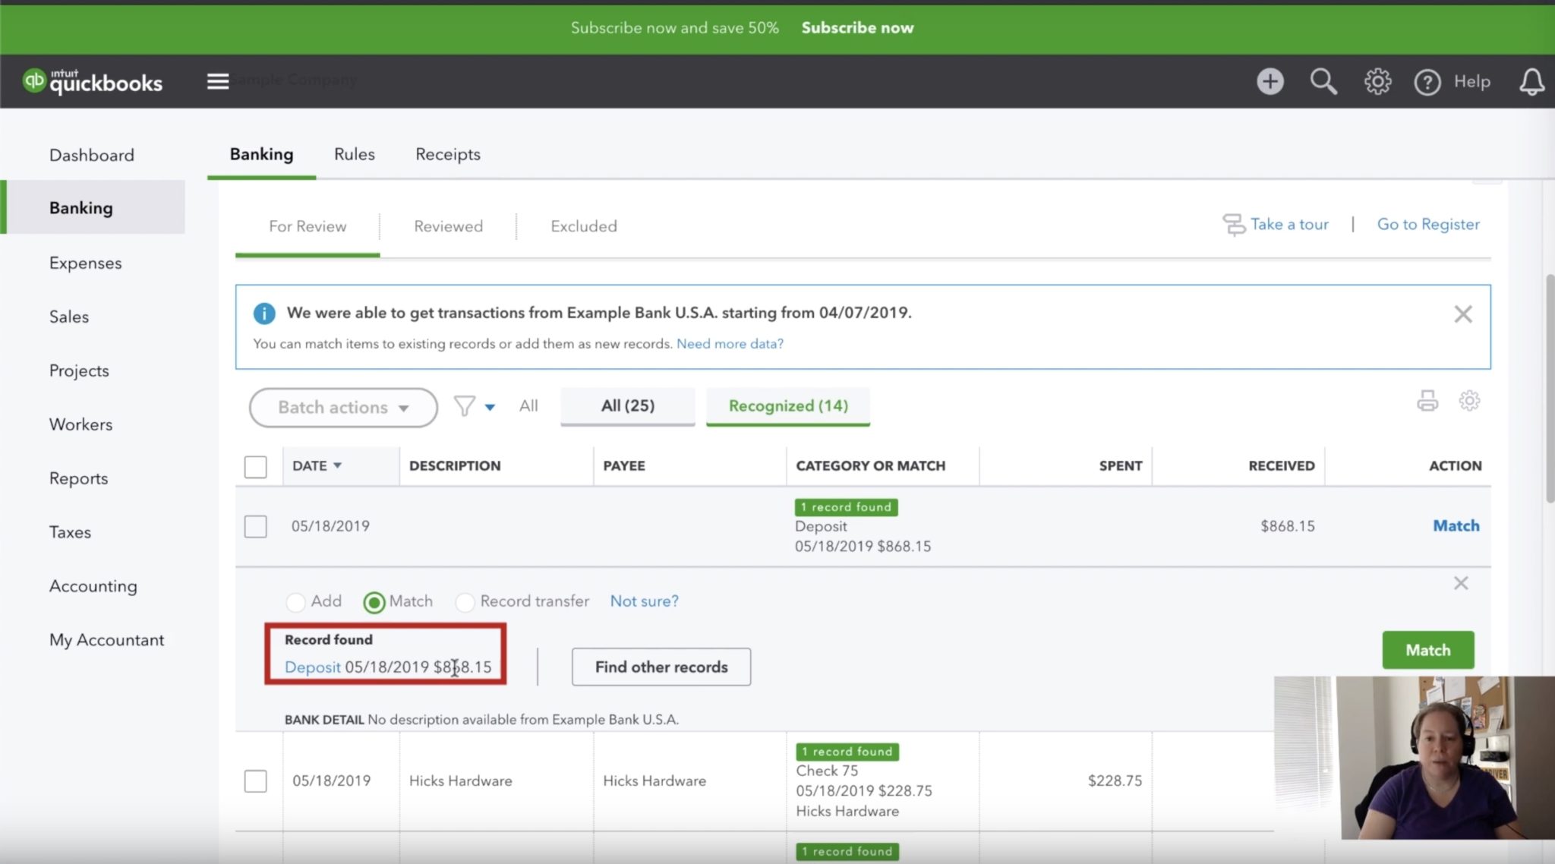Open the For Review tab

(308, 226)
